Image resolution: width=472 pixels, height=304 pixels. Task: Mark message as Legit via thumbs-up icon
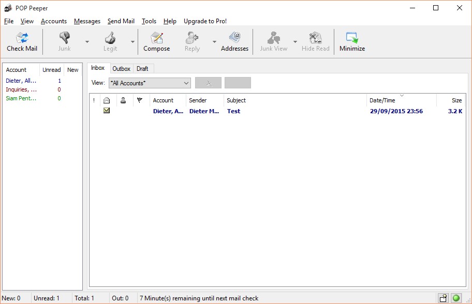point(110,38)
